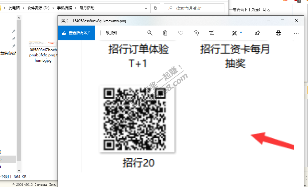The width and height of the screenshot is (308, 187).
Task: Refresh the Explorer folder view
Action: click(x=155, y=8)
